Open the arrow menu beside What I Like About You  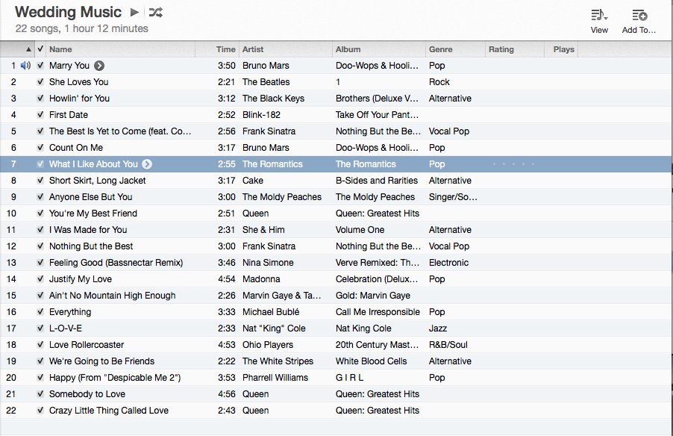point(147,164)
